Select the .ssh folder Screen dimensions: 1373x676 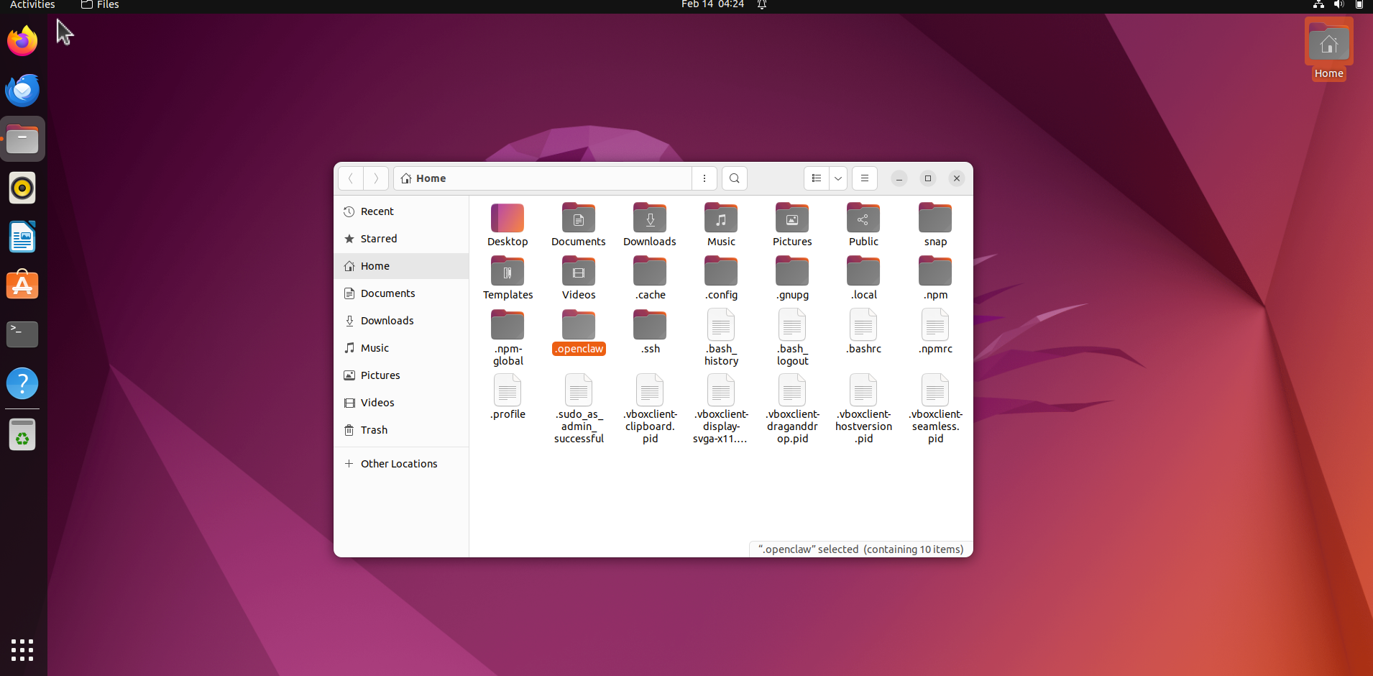(x=650, y=326)
